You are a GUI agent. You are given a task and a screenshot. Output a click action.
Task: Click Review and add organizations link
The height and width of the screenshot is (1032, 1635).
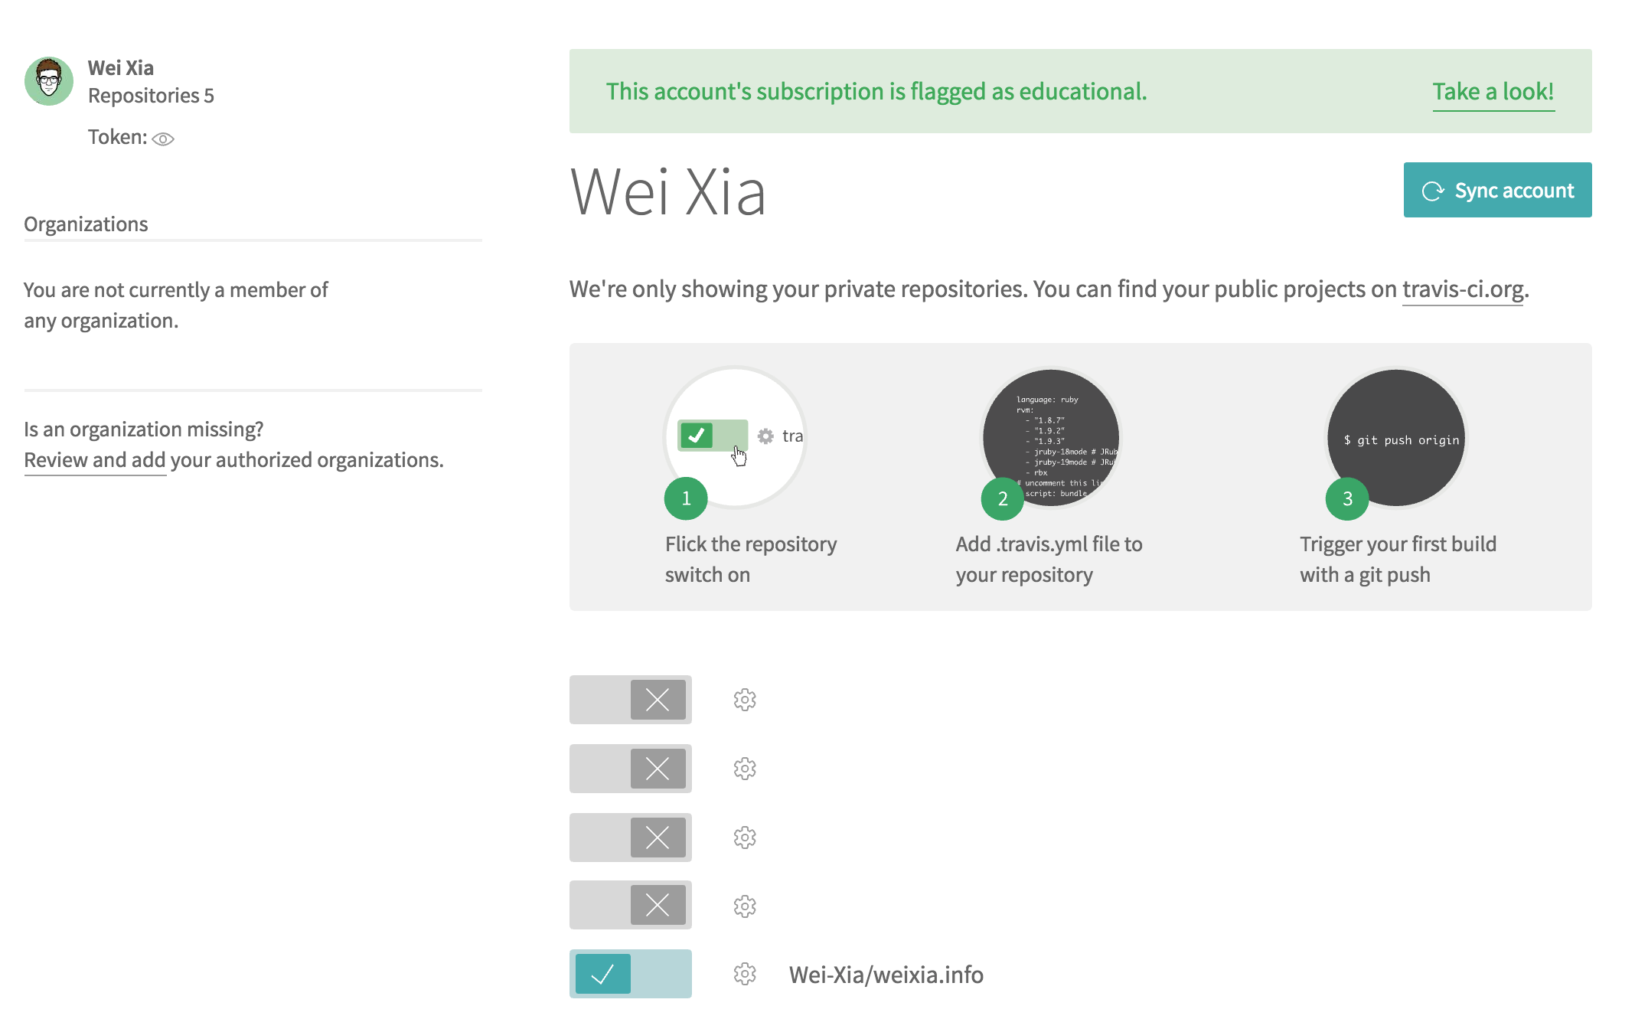pos(95,460)
